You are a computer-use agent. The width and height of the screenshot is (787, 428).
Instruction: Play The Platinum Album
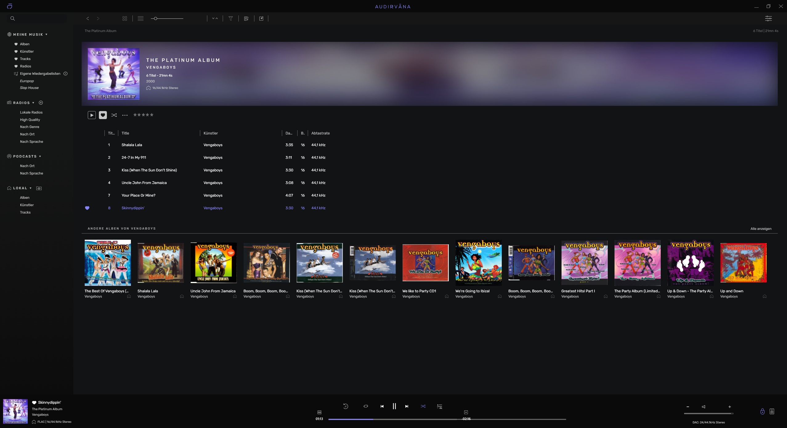91,115
